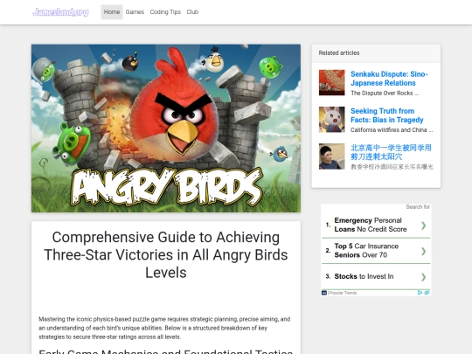Click chevron next to Emergency Personal Loans
The width and height of the screenshot is (472, 354).
[424, 226]
